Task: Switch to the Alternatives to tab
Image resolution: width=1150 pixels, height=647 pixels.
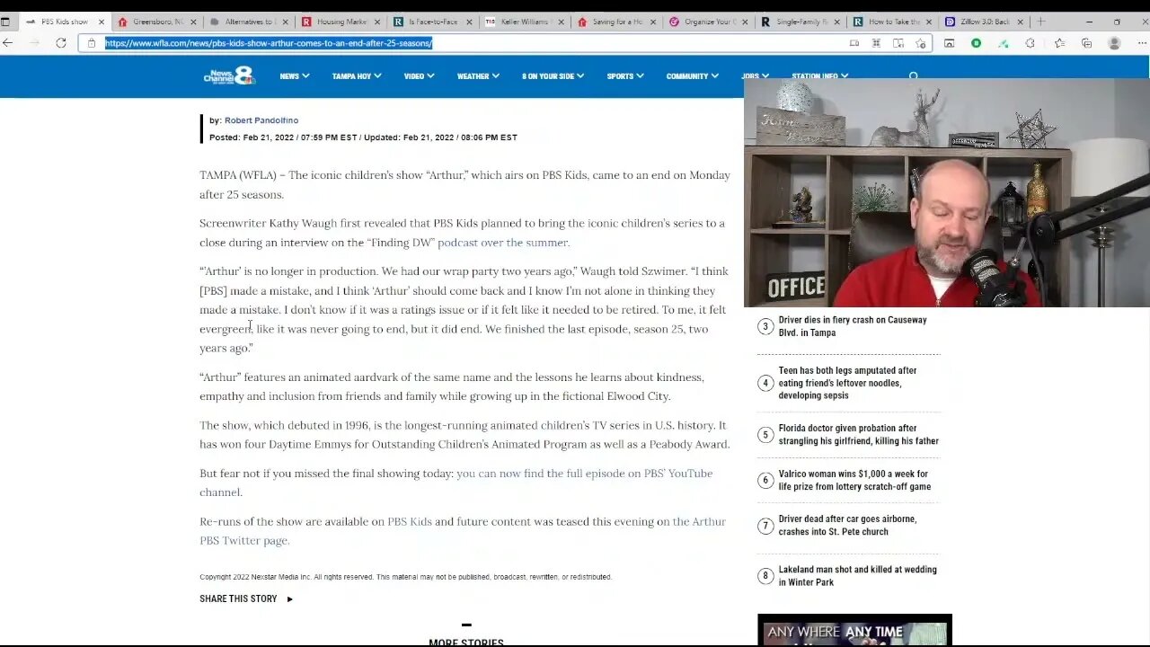Action: pyautogui.click(x=247, y=22)
